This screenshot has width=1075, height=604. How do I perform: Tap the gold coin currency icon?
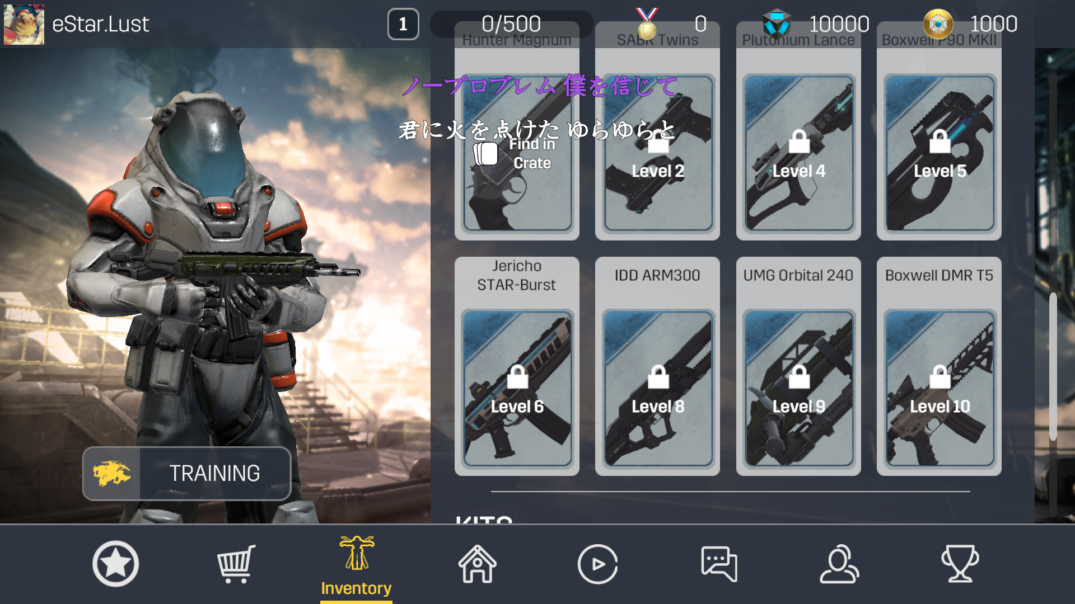(x=938, y=24)
